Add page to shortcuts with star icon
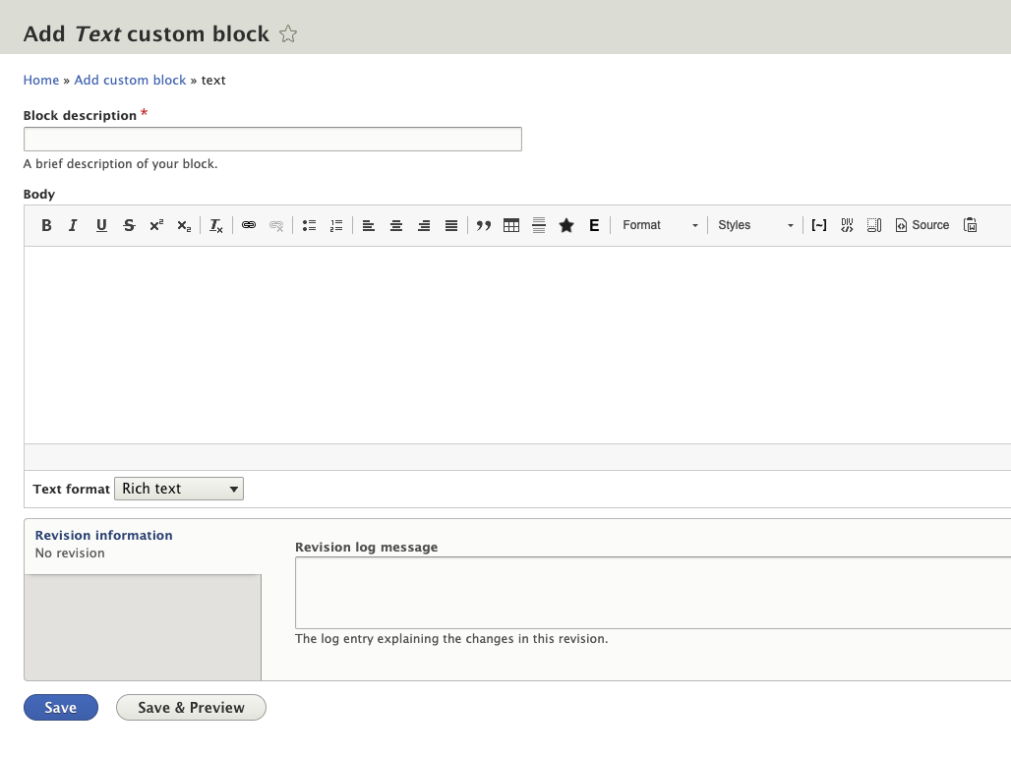The width and height of the screenshot is (1011, 757). (x=288, y=33)
